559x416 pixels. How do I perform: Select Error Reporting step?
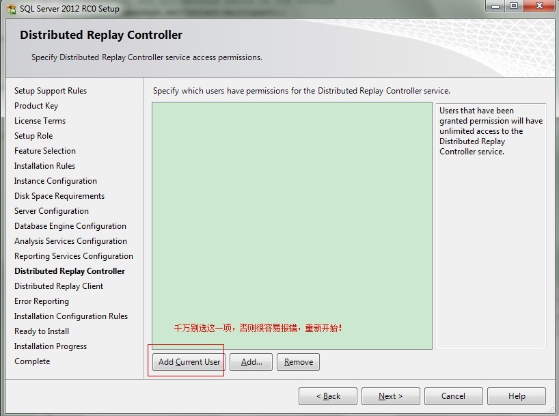[x=42, y=301]
